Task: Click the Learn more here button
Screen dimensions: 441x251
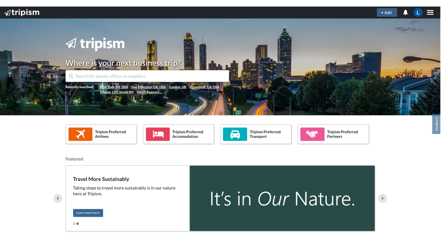Action: click(88, 213)
